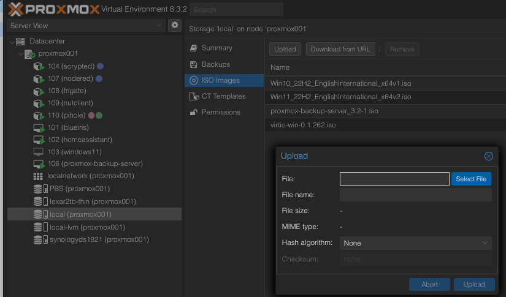Image resolution: width=506 pixels, height=297 pixels.
Task: Collapse the proxmox001 tree node
Action: [21, 54]
